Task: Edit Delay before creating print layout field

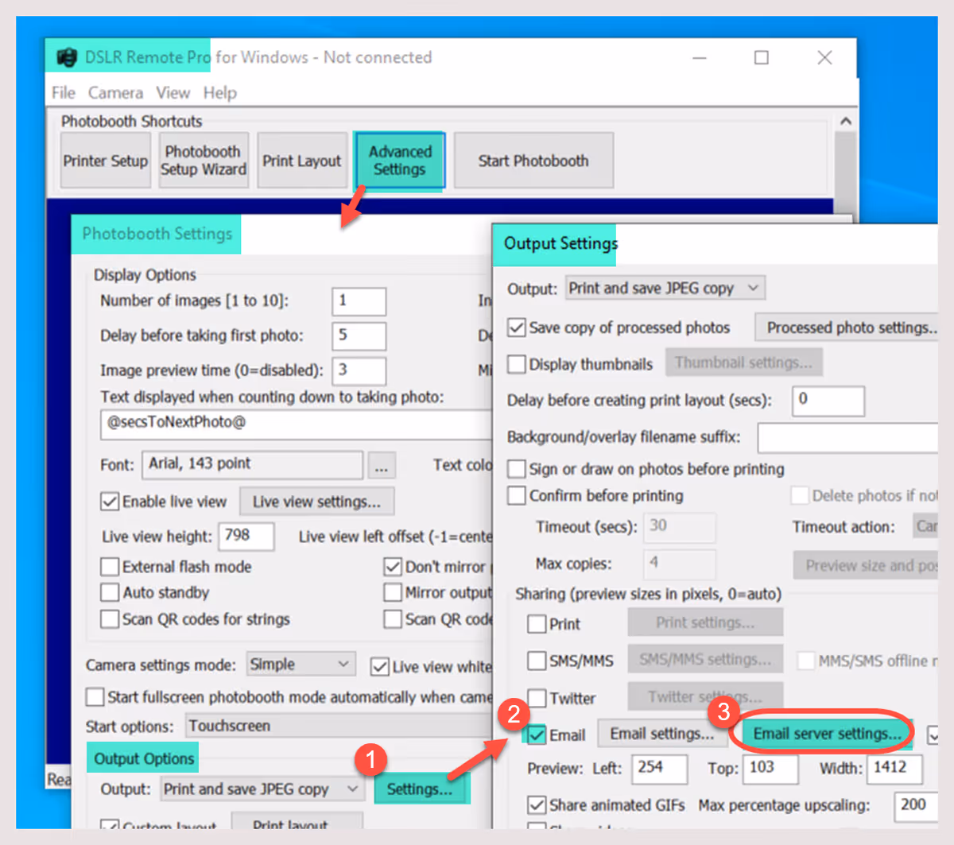Action: click(x=828, y=401)
